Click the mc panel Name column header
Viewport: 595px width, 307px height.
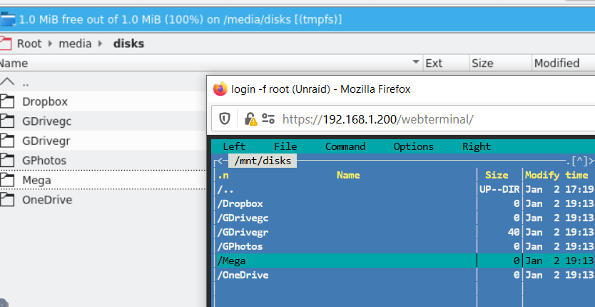pyautogui.click(x=348, y=175)
